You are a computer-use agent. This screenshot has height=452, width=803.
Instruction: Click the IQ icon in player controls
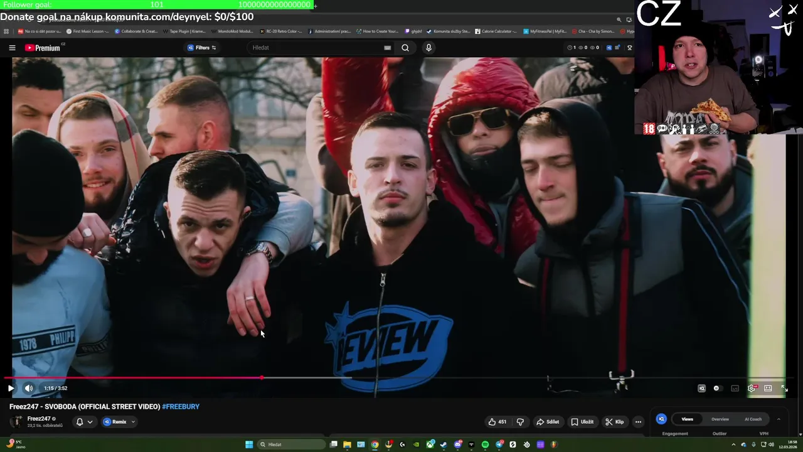(701, 388)
